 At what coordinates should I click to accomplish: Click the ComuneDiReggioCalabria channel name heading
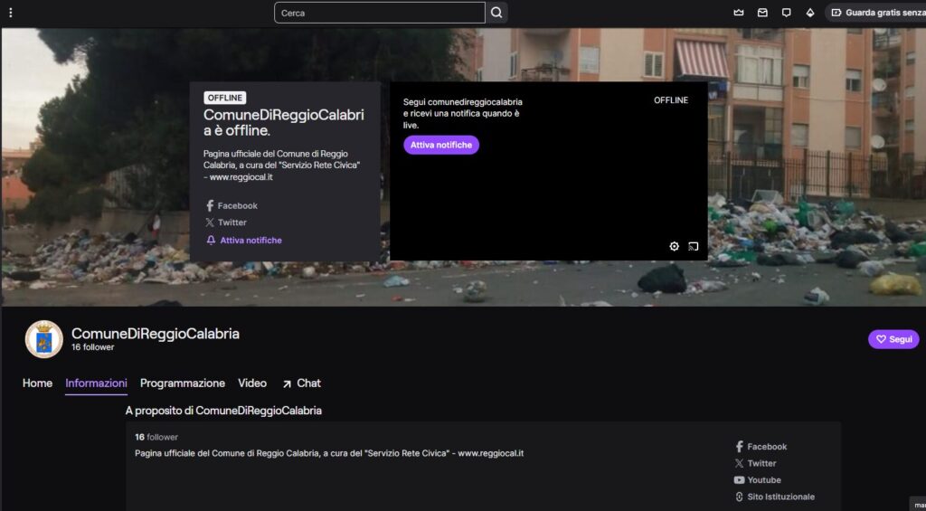pyautogui.click(x=156, y=334)
